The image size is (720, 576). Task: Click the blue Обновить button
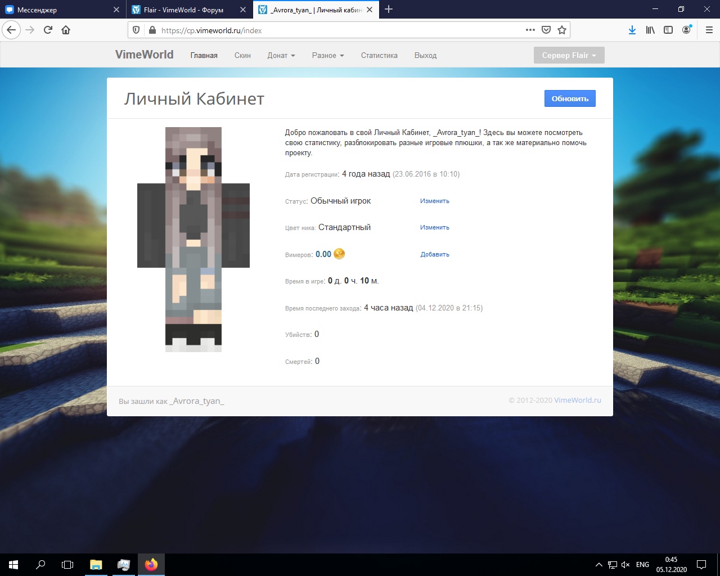570,98
